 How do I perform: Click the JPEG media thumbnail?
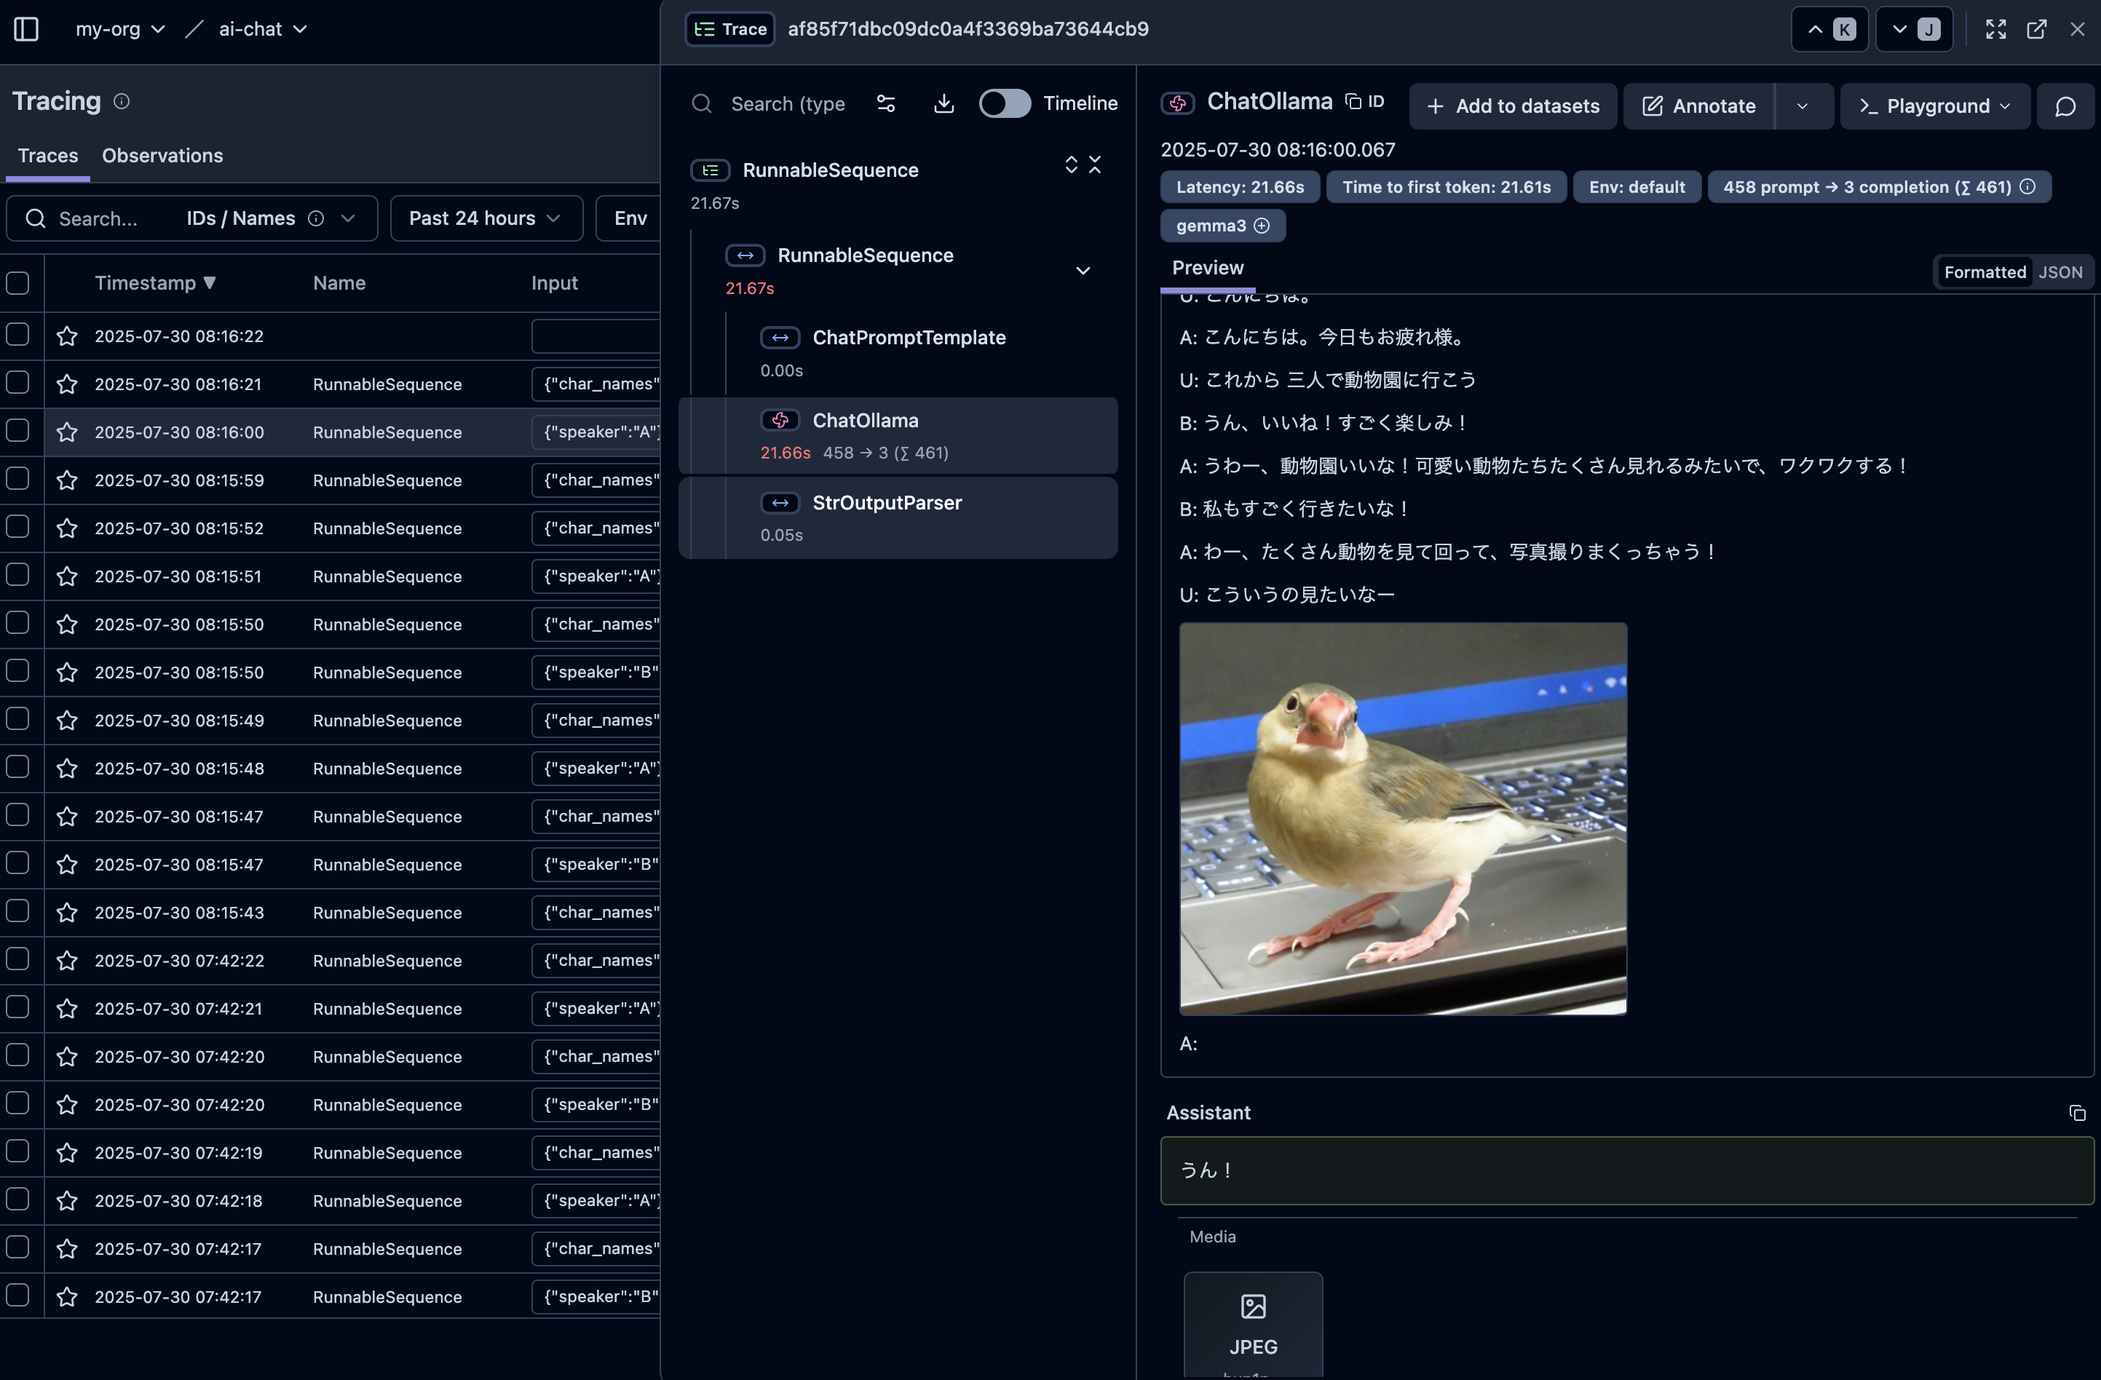point(1253,1323)
